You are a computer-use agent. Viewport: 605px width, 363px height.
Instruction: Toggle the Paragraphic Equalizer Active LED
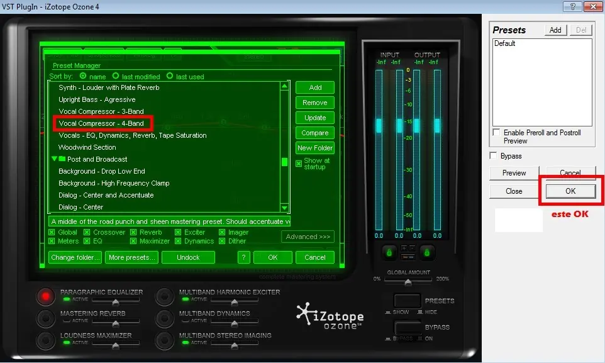(x=67, y=299)
